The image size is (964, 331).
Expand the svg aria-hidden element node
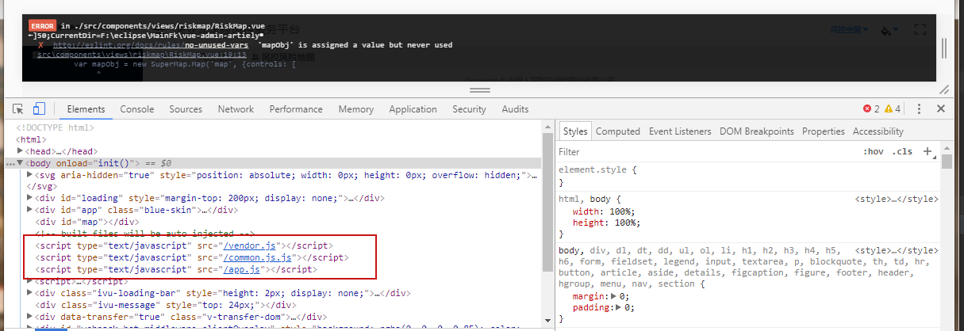(29, 175)
